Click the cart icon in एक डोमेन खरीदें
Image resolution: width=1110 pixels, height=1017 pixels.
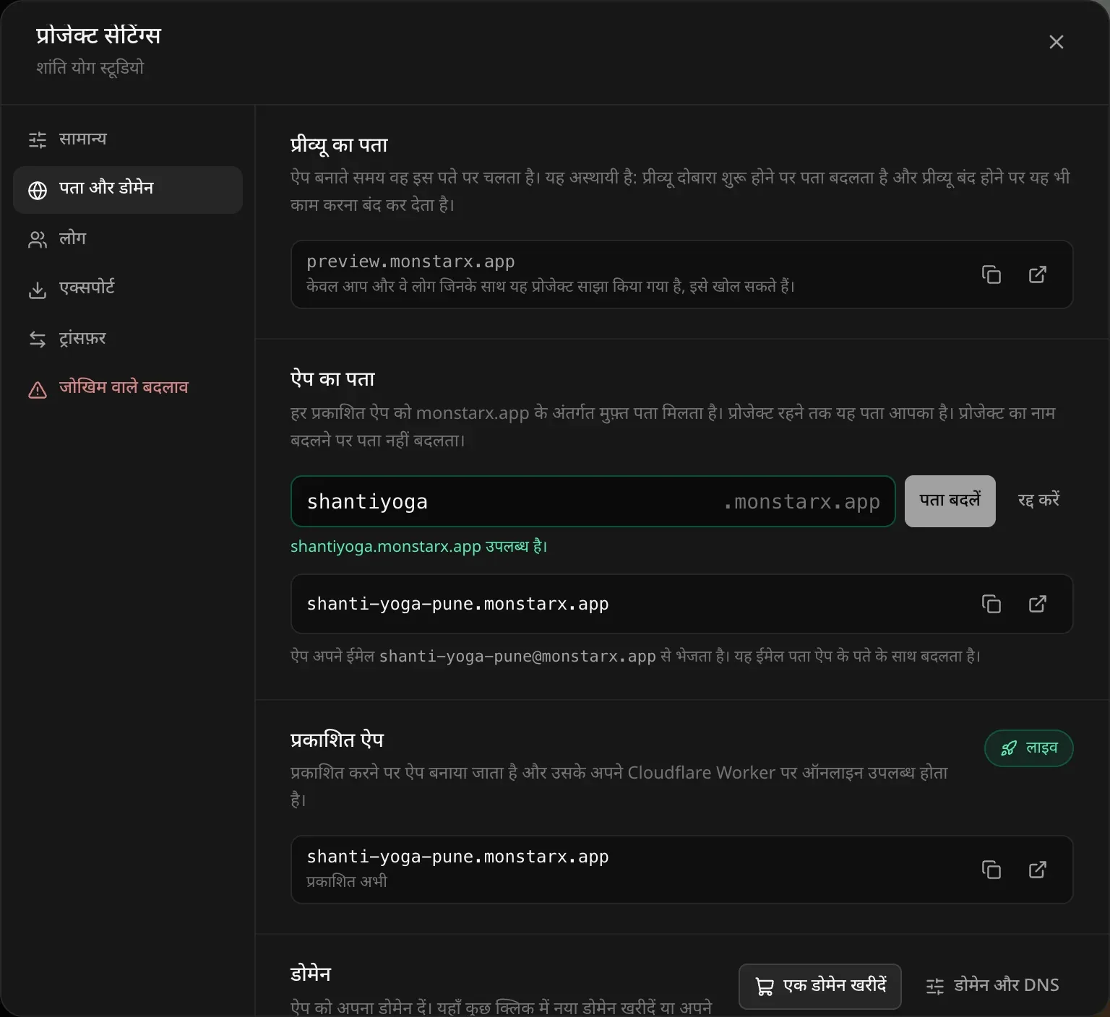765,987
